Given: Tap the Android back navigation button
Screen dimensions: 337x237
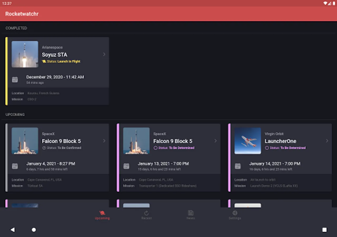Looking at the screenshot, I should (x=12, y=230).
